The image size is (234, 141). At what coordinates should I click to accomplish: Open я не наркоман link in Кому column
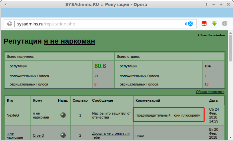41,115
